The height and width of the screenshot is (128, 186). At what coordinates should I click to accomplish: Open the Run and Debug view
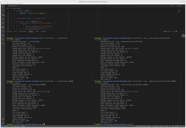(x=3, y=19)
